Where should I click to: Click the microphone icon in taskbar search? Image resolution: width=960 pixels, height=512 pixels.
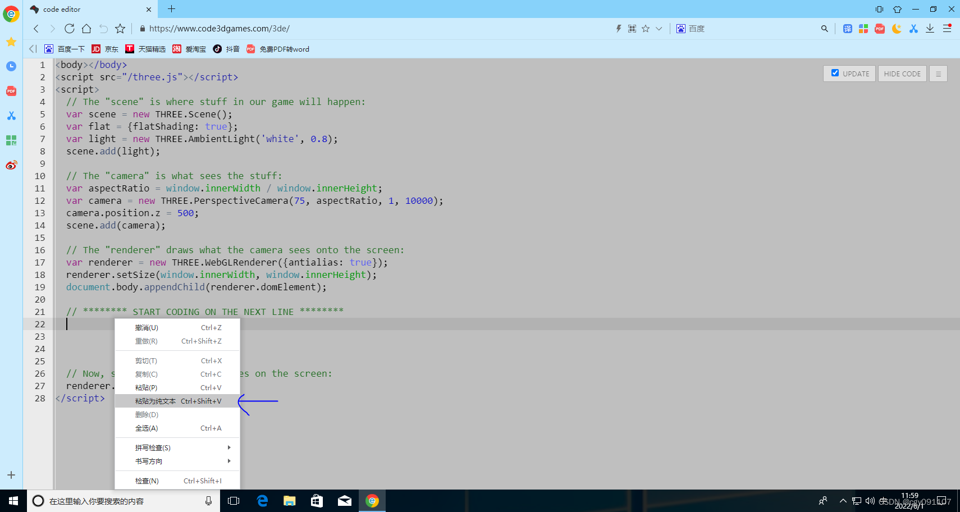pos(208,501)
